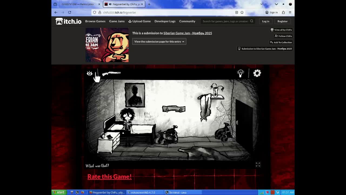Open Game Jams page
The width and height of the screenshot is (346, 195).
click(x=117, y=21)
